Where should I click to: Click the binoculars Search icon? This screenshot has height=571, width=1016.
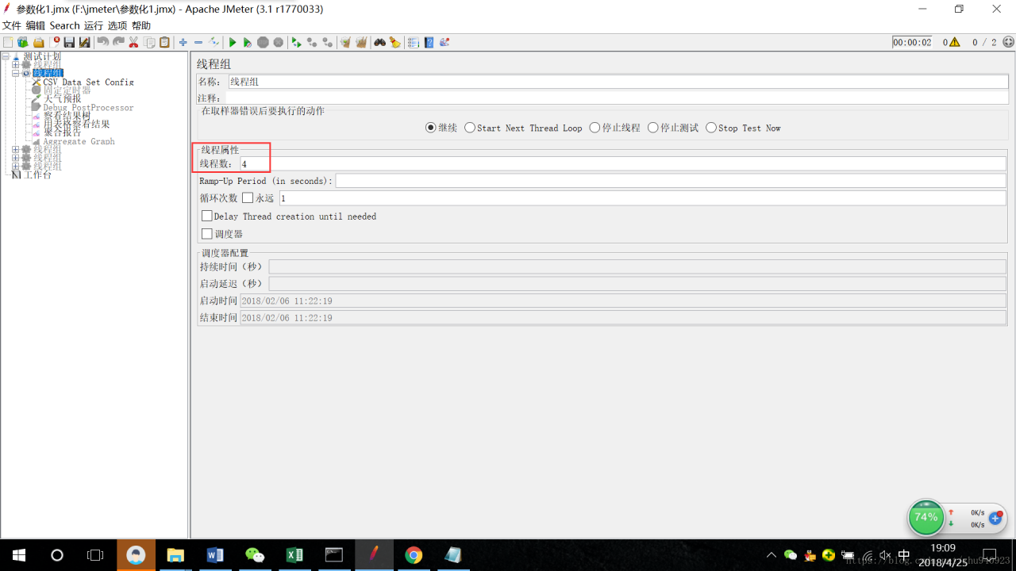pos(379,42)
